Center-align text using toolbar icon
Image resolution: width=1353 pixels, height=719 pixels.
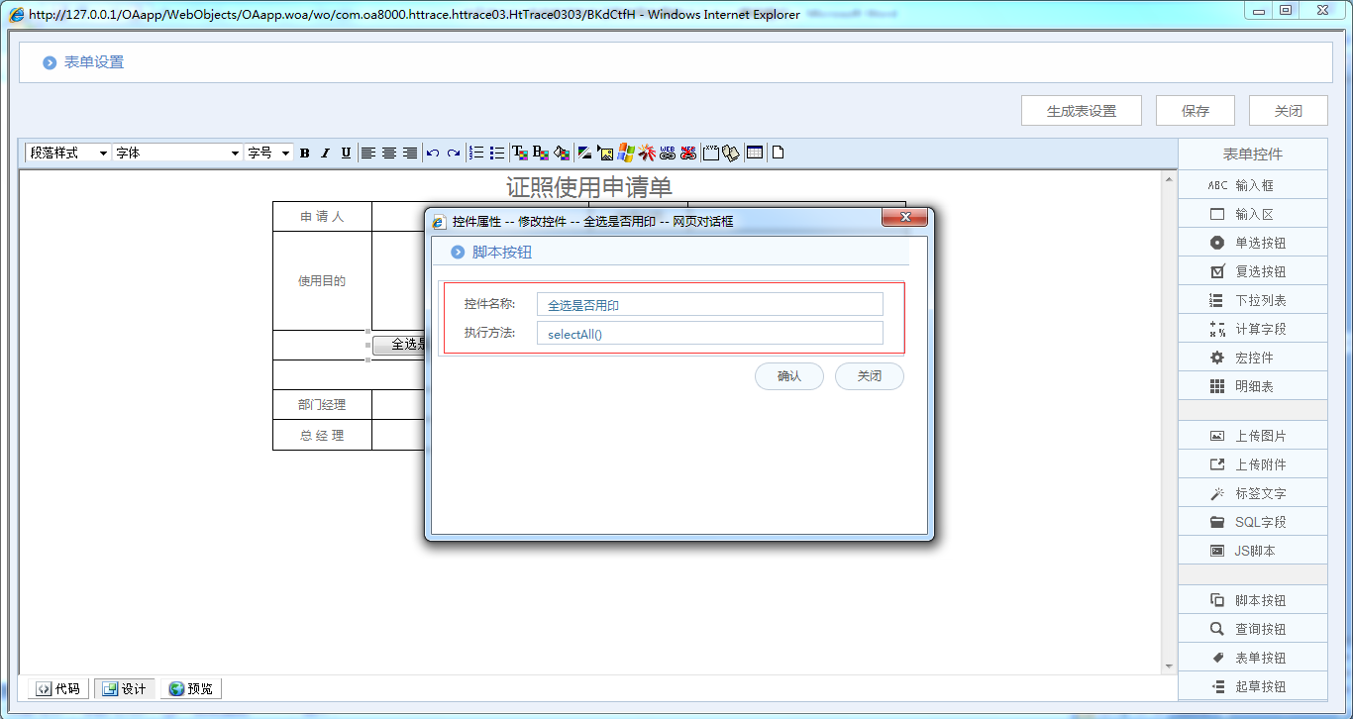coord(389,153)
